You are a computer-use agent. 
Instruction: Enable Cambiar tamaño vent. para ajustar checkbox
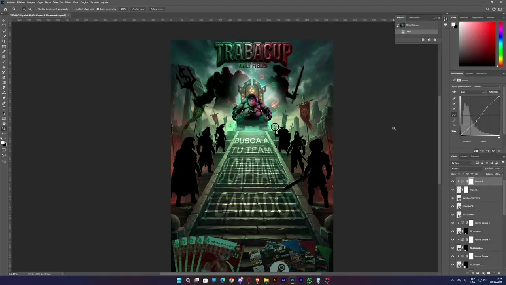[x=36, y=9]
